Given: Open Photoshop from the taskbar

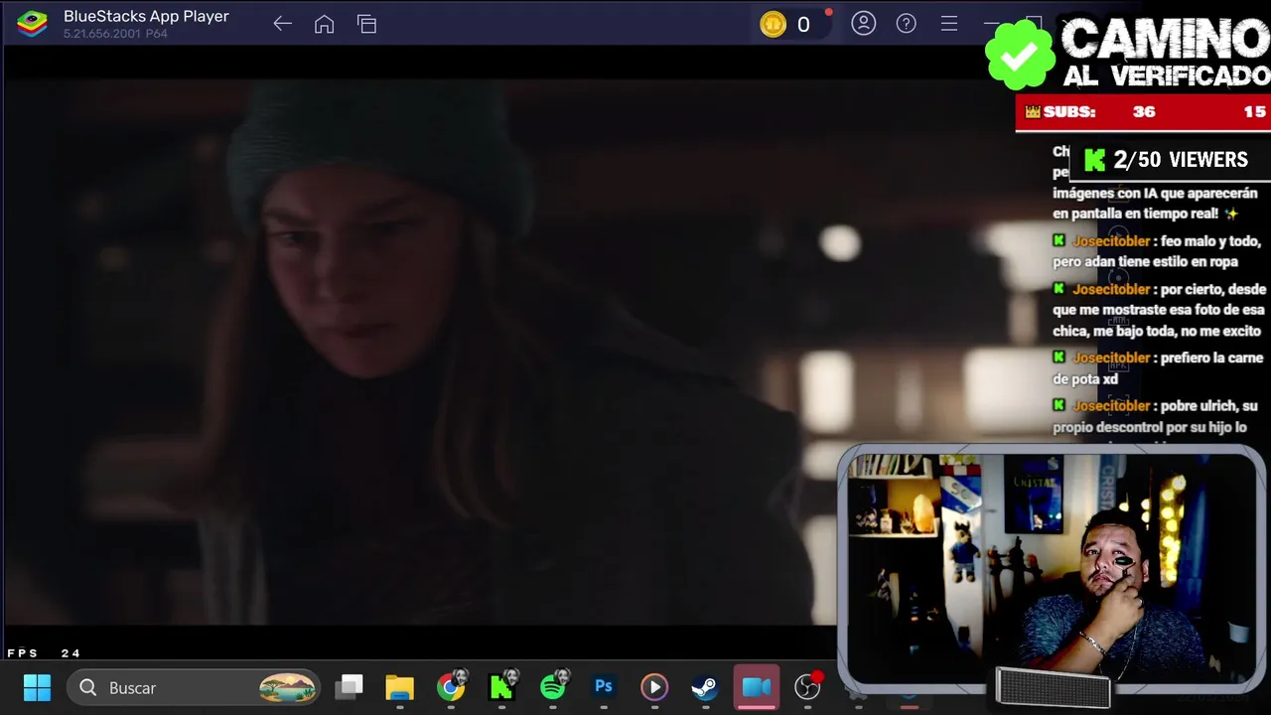Looking at the screenshot, I should 604,687.
